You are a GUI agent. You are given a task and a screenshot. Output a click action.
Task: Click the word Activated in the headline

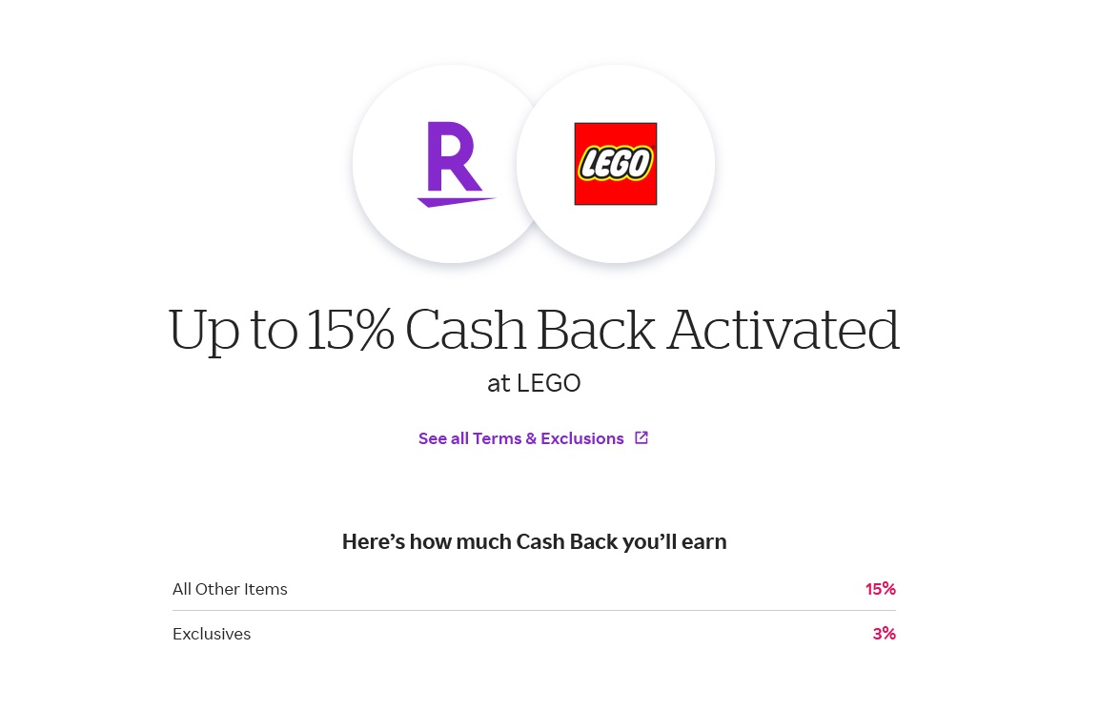click(783, 330)
